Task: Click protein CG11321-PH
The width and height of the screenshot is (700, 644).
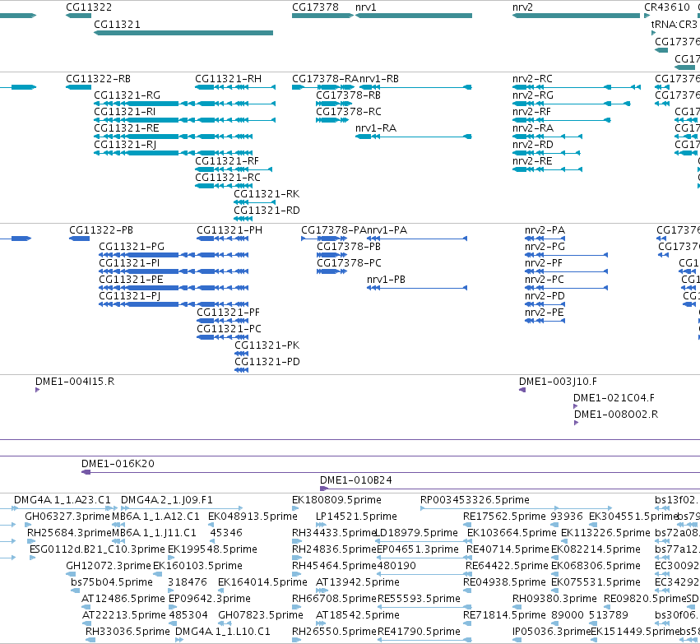Action: [x=223, y=239]
